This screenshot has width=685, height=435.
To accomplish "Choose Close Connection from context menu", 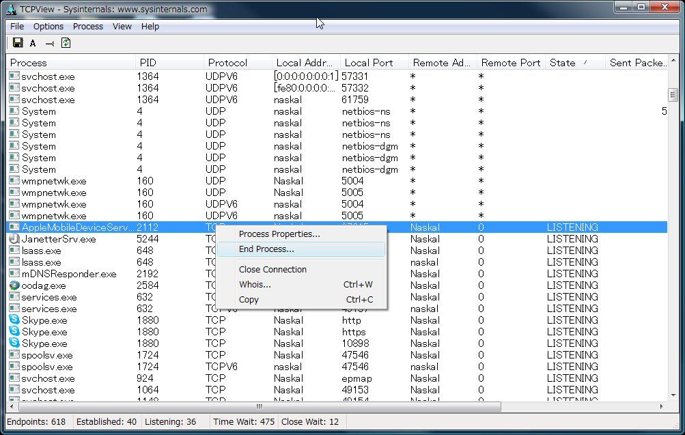I will coord(301,270).
